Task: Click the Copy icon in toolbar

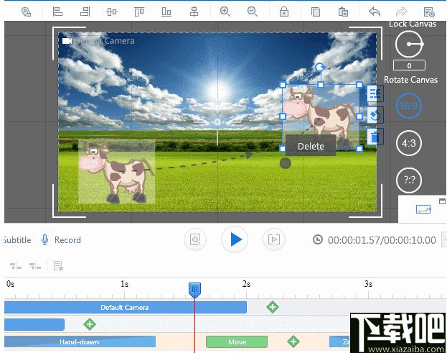Action: point(315,12)
